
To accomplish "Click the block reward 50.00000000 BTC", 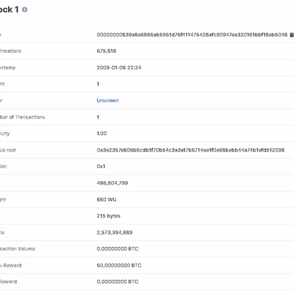I will coord(119,265).
